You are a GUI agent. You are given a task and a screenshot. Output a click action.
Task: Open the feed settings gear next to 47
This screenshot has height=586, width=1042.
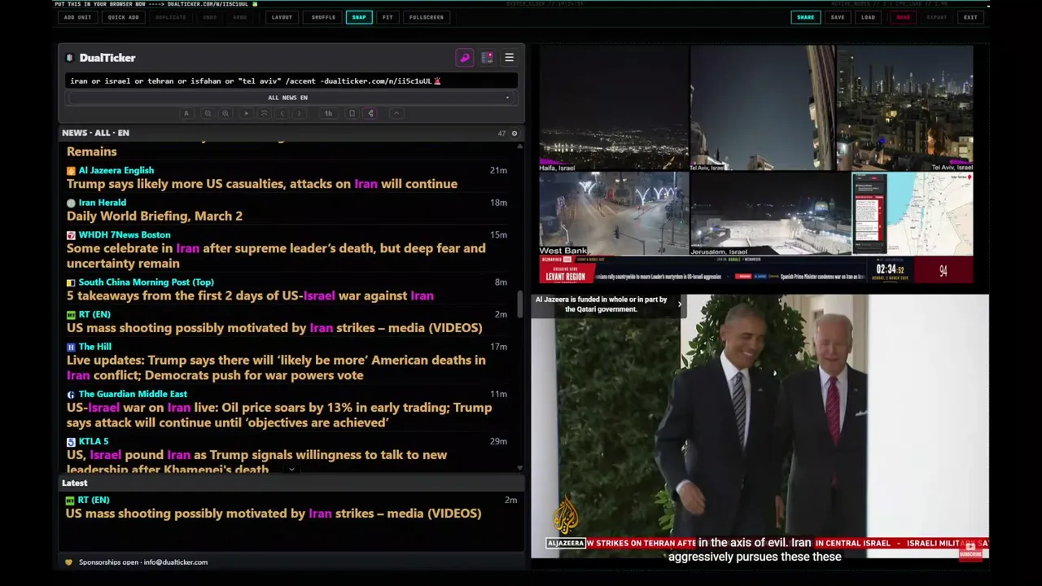click(x=514, y=133)
